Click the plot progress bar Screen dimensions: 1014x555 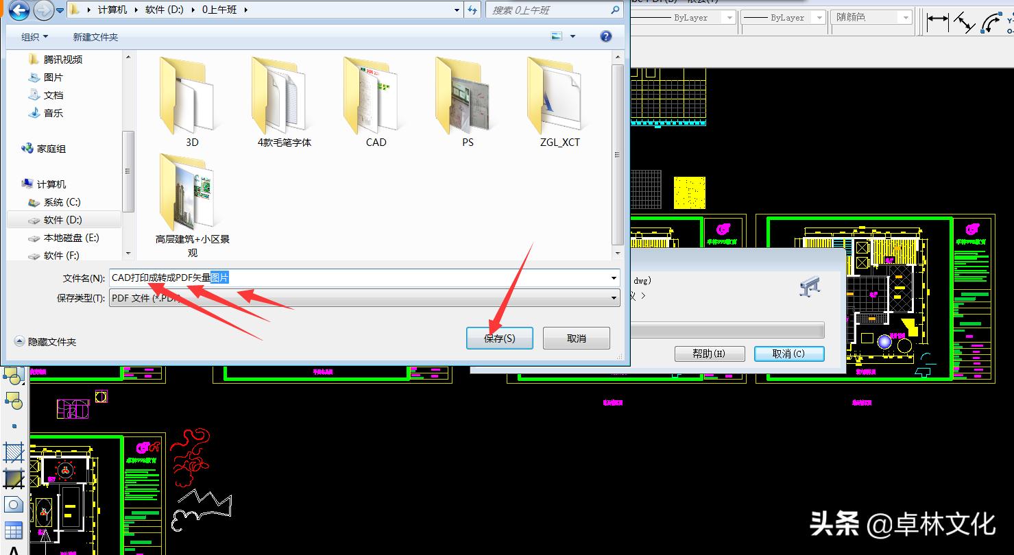(x=727, y=330)
